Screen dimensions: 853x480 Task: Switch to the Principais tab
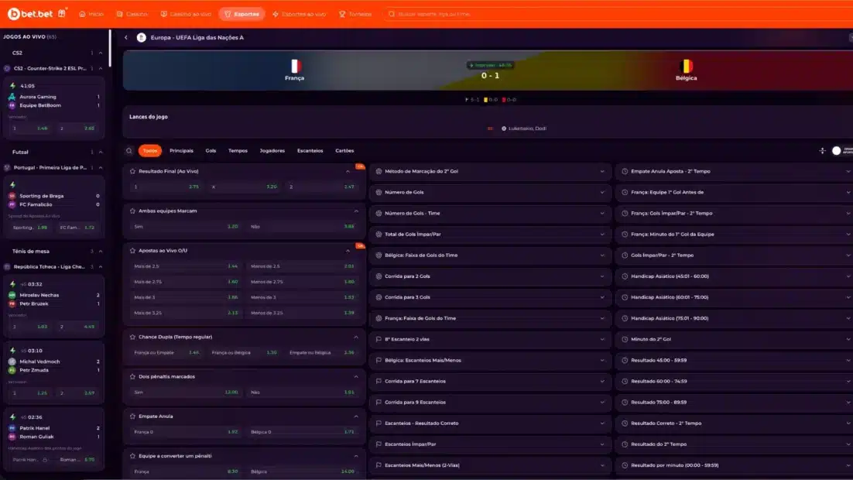[x=181, y=151]
